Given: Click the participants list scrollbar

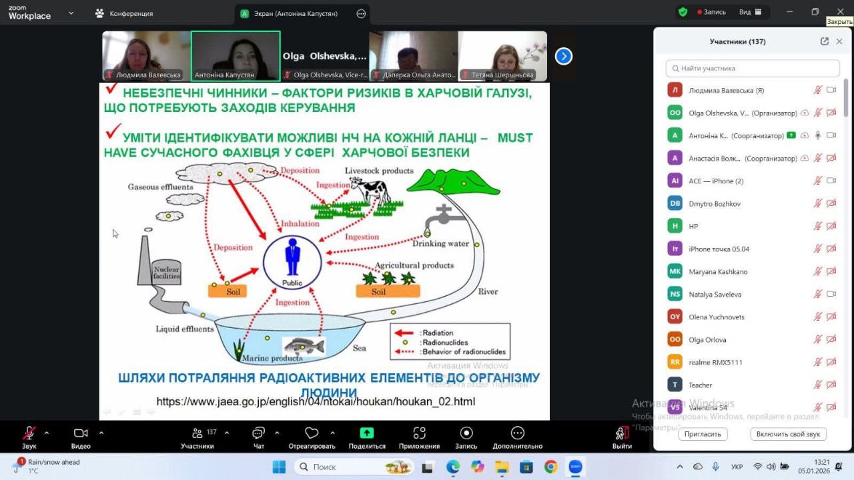Looking at the screenshot, I should (x=846, y=100).
